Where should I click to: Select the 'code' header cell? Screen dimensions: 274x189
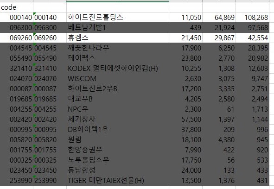pyautogui.click(x=16, y=7)
